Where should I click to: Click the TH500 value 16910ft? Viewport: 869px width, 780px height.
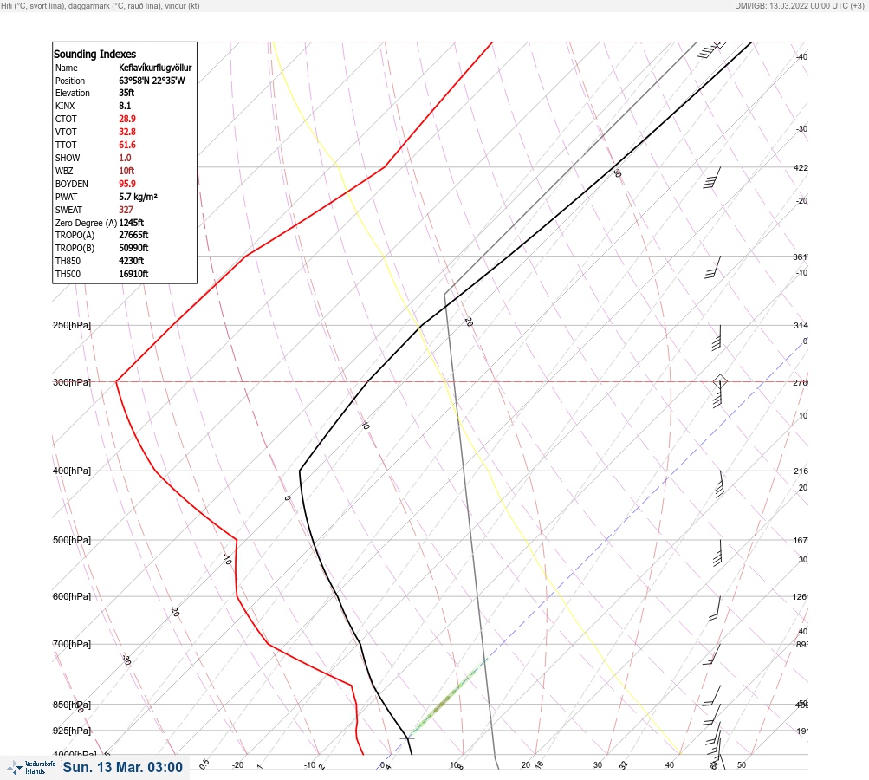point(133,274)
